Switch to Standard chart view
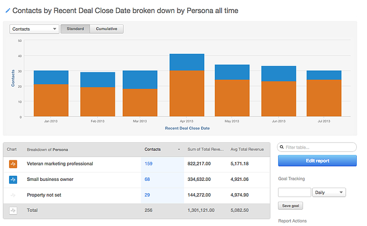Screen dimensions: 367x226 [x=75, y=29]
